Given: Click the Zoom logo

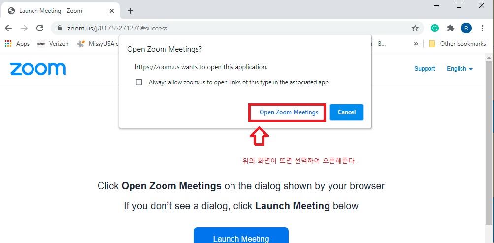Looking at the screenshot, I should [x=37, y=69].
